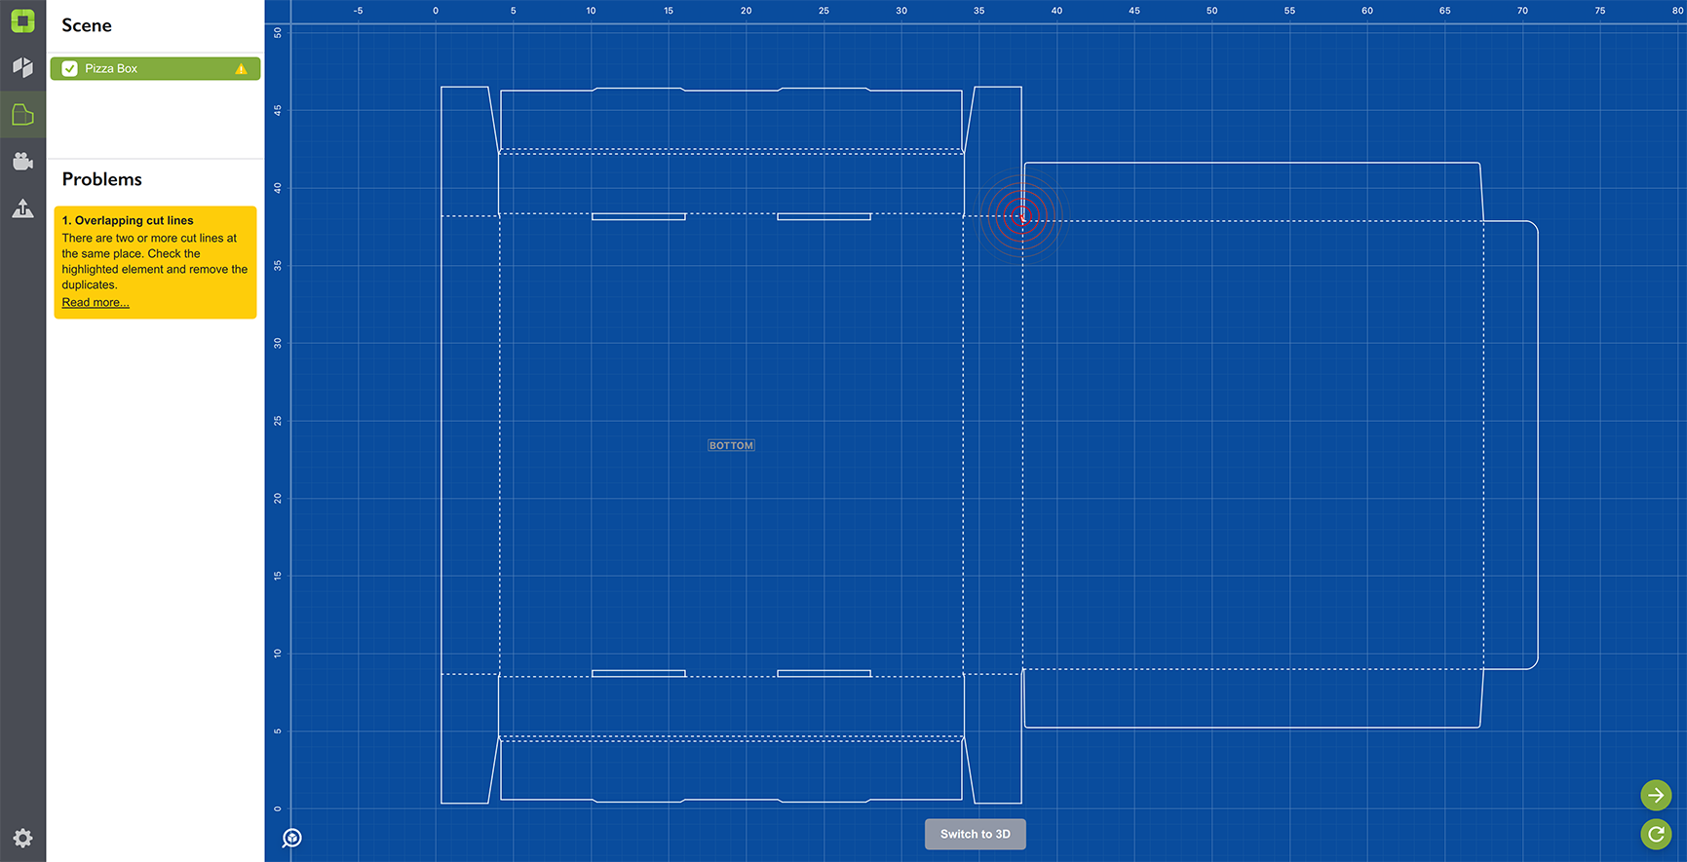This screenshot has width=1687, height=862.
Task: Click the zoom-to-fit magnifier icon
Action: (x=291, y=838)
